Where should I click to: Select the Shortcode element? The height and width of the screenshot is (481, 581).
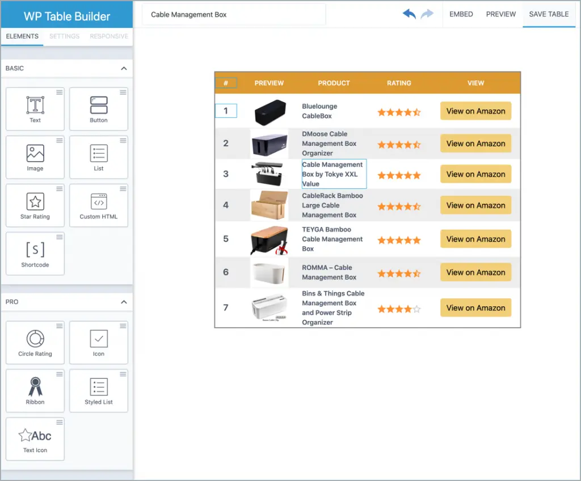35,254
